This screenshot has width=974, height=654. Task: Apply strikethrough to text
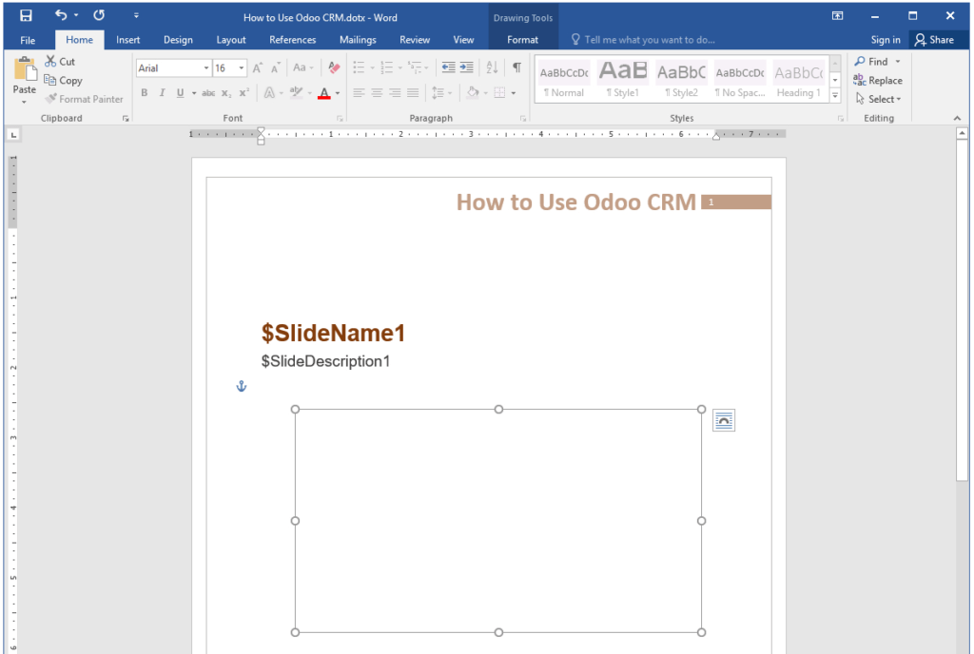[208, 93]
